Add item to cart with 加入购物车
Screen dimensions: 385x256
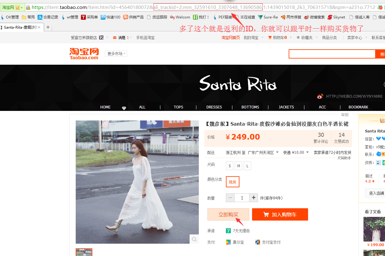(x=280, y=214)
